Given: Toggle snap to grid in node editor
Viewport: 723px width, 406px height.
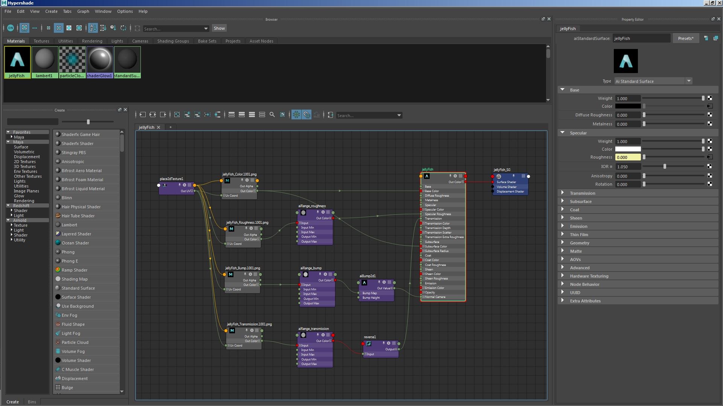Looking at the screenshot, I should click(x=307, y=115).
